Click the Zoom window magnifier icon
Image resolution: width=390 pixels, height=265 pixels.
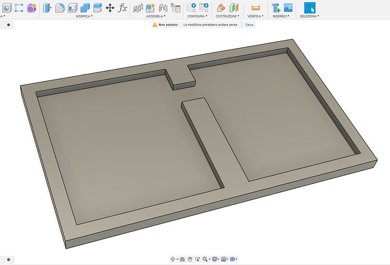tap(205, 259)
